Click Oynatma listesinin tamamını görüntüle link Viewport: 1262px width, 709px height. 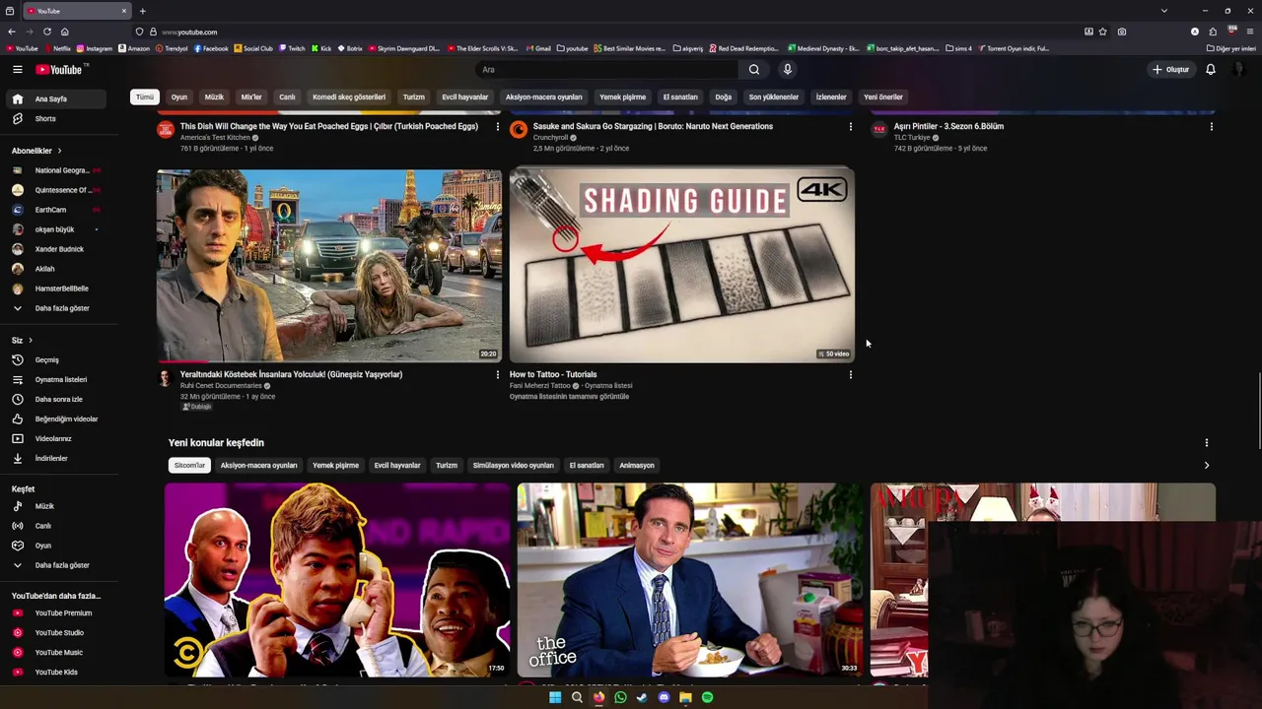569,396
